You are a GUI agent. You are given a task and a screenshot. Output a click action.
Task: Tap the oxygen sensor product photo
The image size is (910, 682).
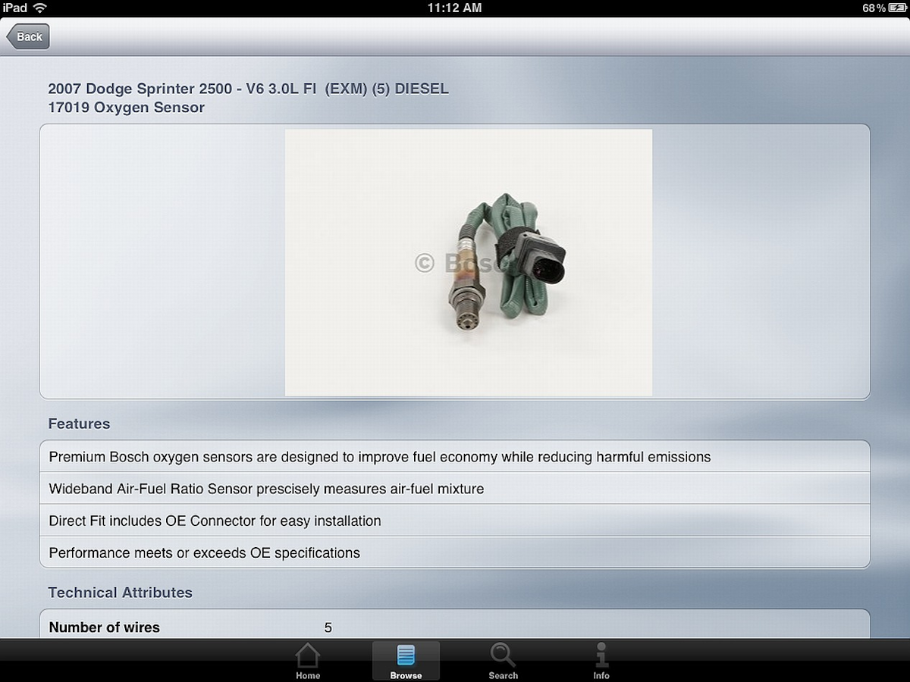pyautogui.click(x=467, y=261)
